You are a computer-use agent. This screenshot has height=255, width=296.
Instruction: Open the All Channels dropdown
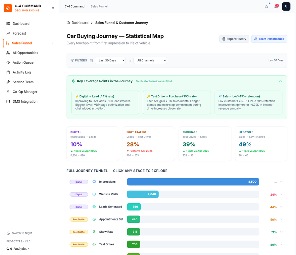click(x=150, y=60)
